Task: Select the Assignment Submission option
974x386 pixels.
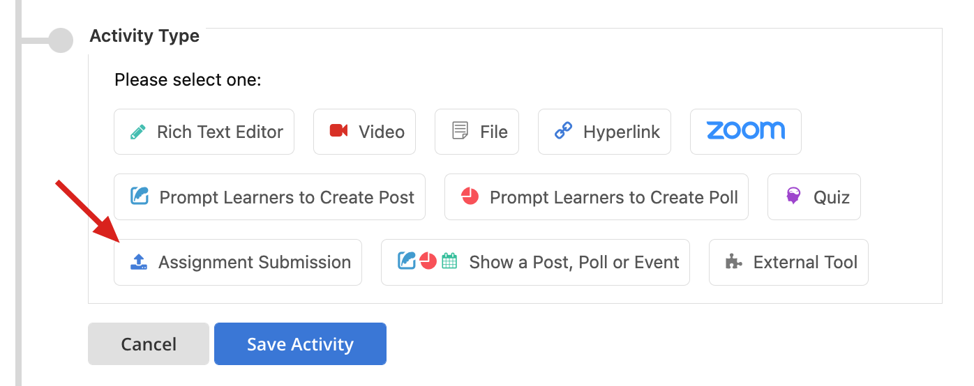Action: [238, 263]
